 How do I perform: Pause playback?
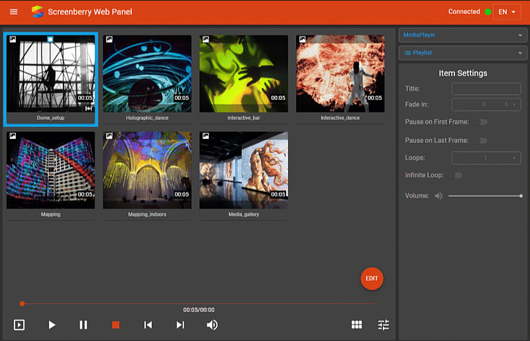coord(83,325)
